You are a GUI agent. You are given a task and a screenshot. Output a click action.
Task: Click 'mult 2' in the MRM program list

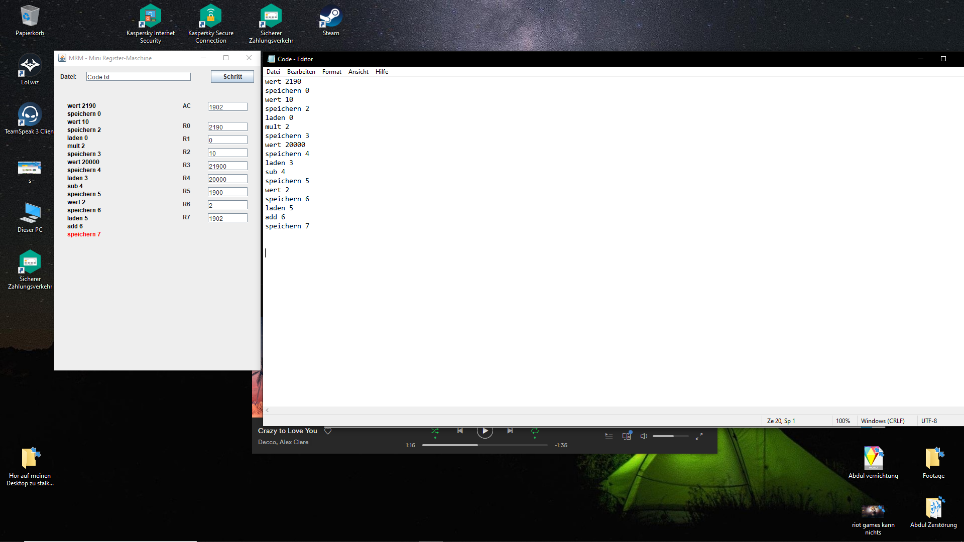pyautogui.click(x=76, y=146)
